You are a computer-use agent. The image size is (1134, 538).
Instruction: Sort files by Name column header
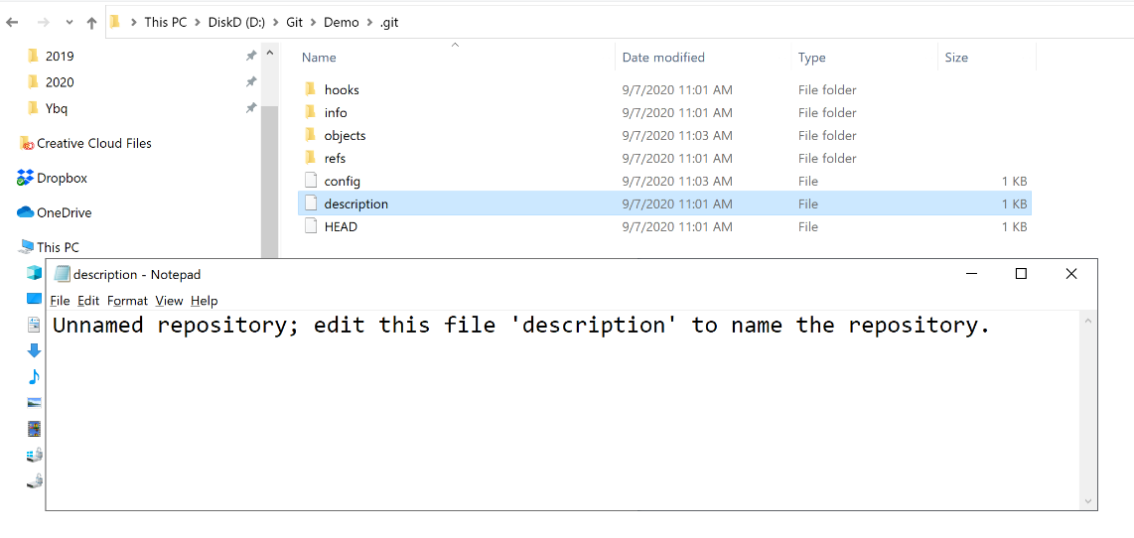coord(319,58)
